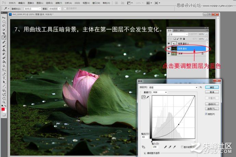Select the Elliptical Marquee tool
This screenshot has width=236, height=157.
(4, 22)
